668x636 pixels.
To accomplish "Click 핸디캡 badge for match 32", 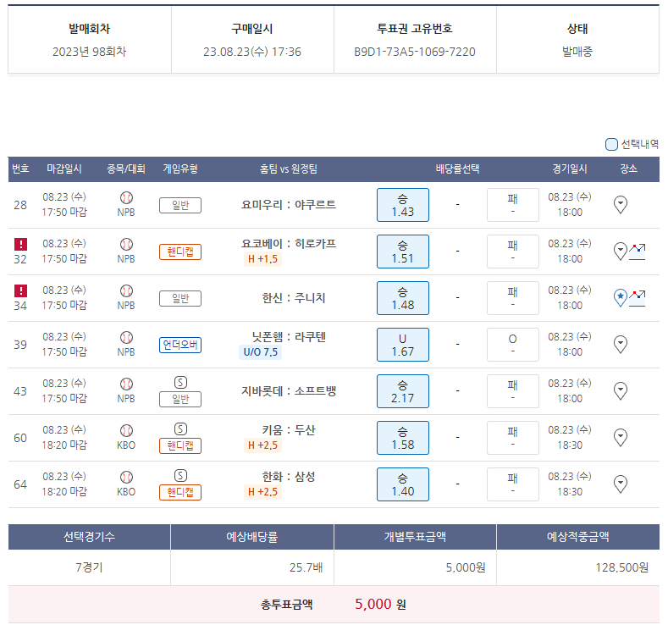I will 180,252.
